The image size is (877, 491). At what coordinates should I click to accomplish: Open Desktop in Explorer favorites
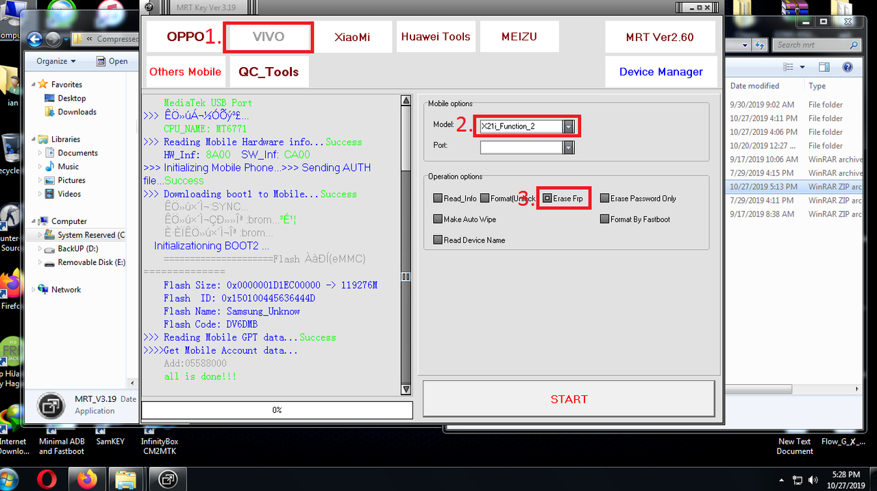point(71,98)
